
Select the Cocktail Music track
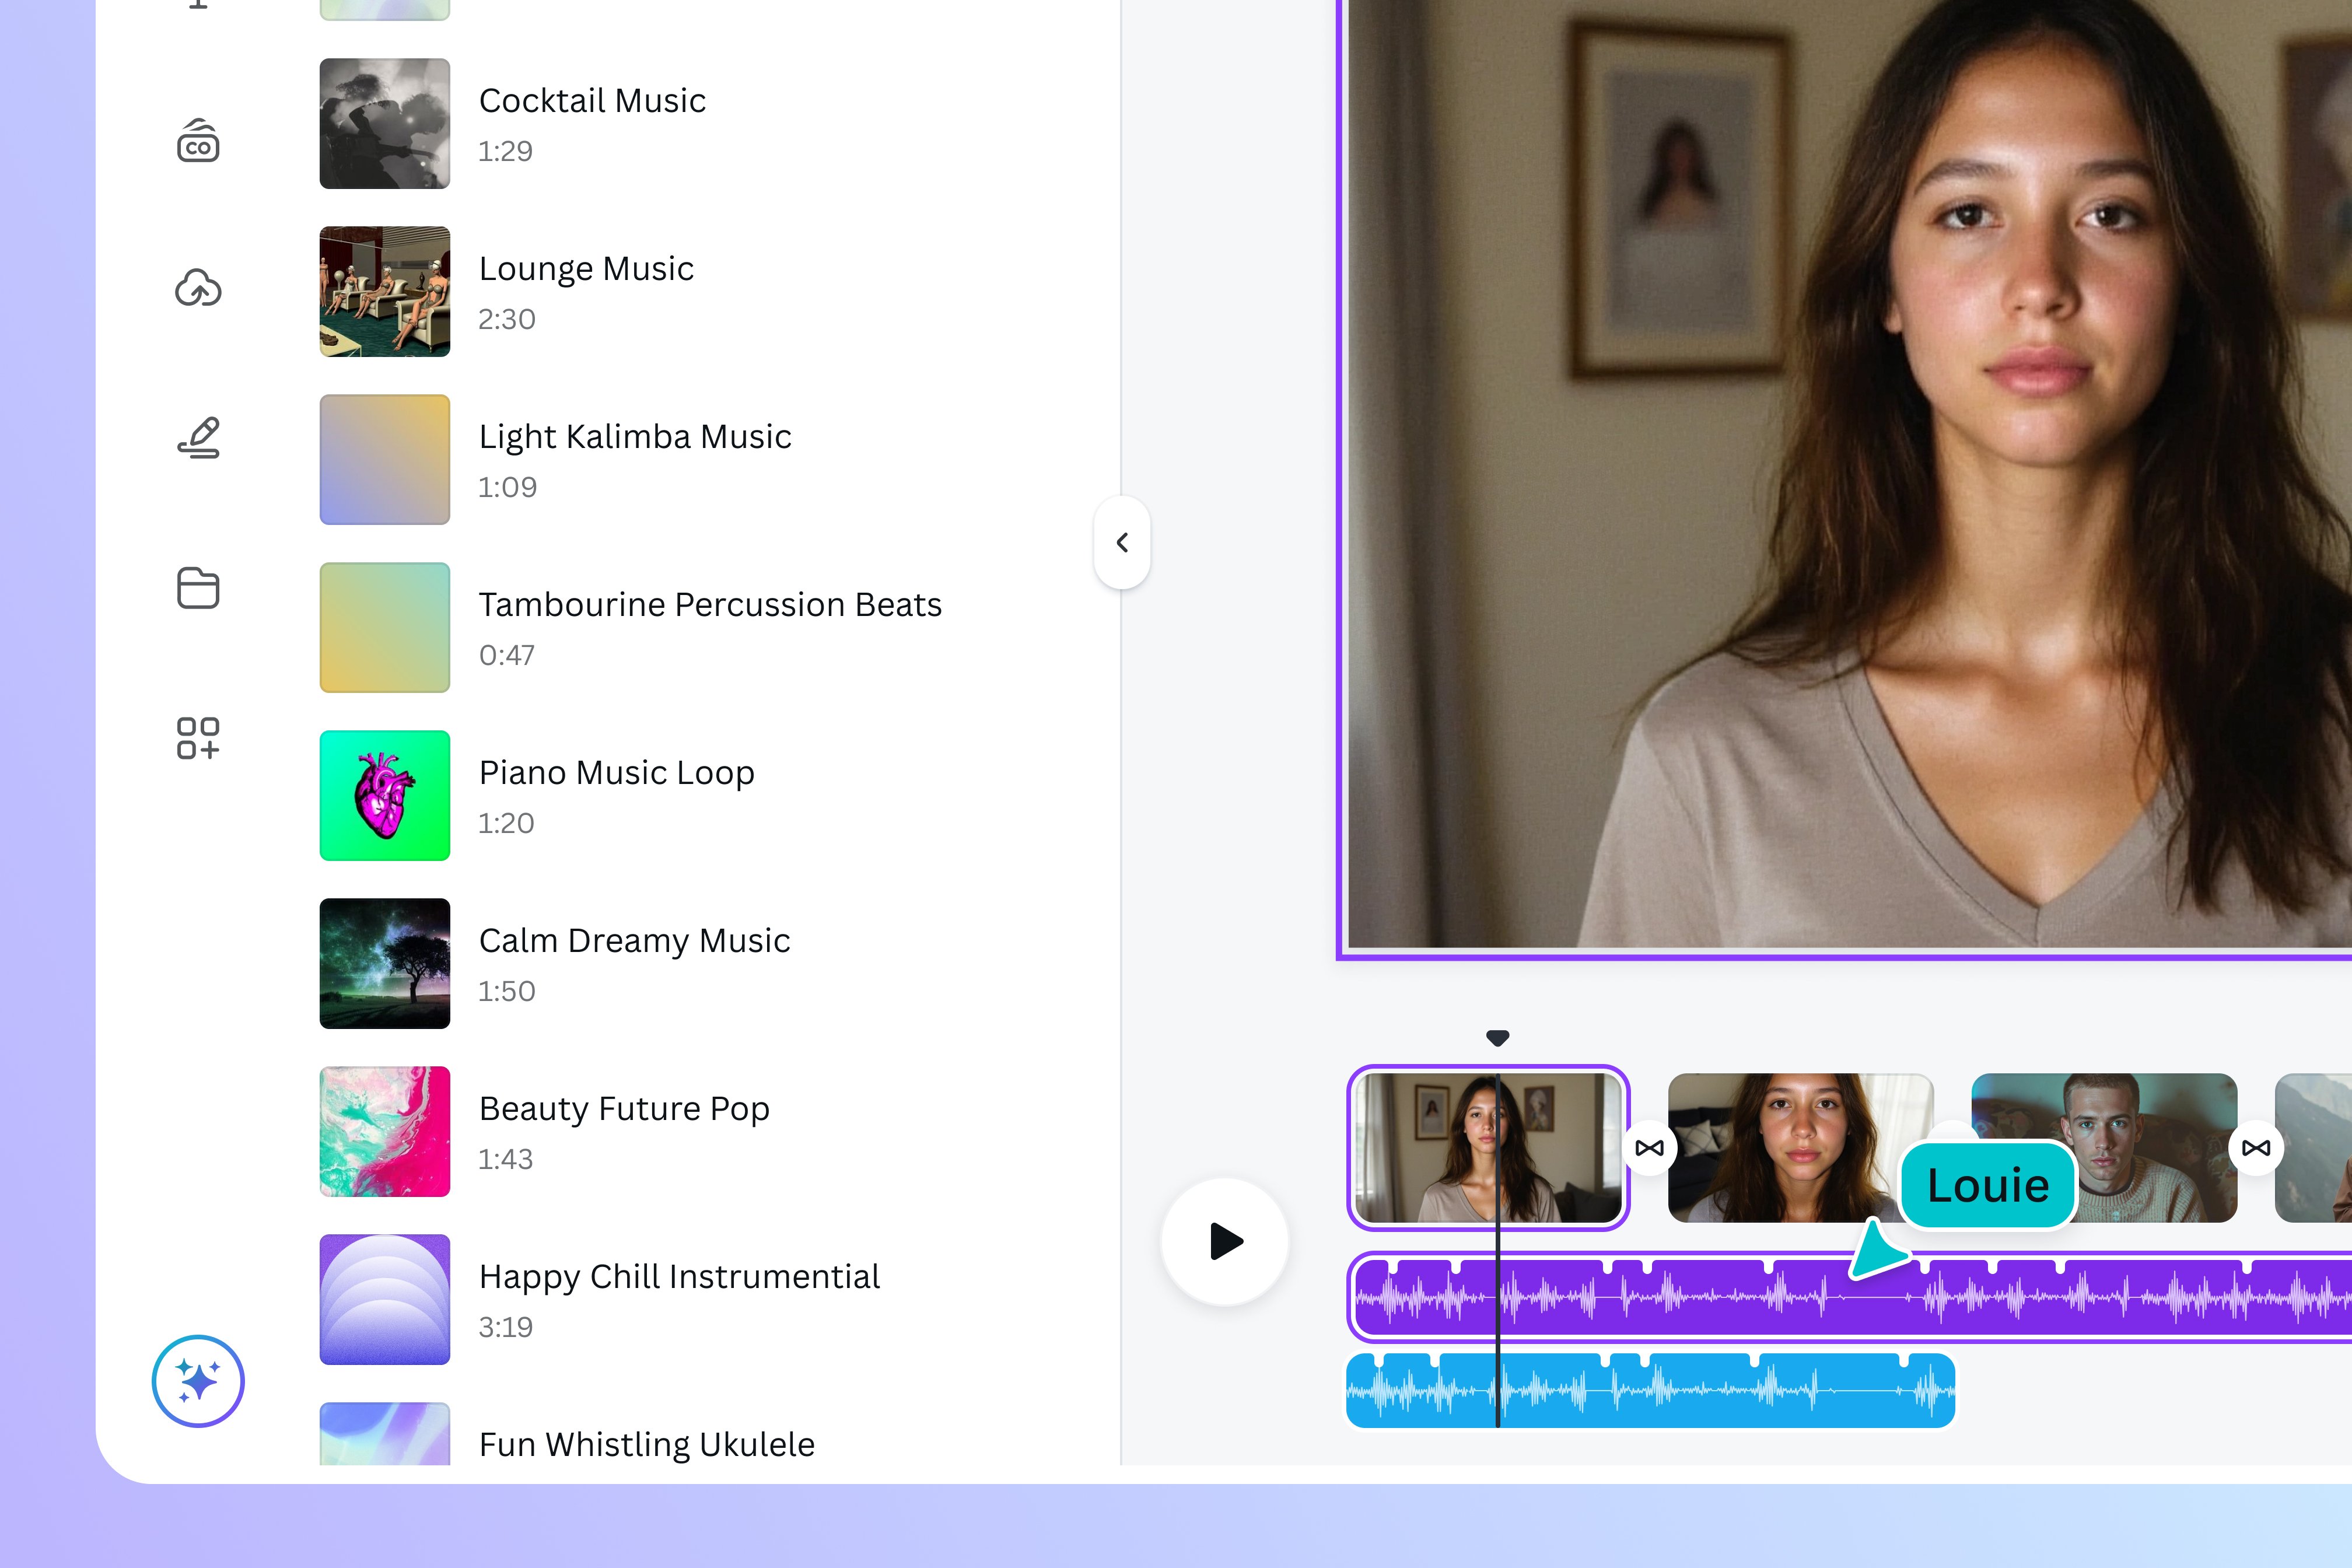tap(592, 101)
